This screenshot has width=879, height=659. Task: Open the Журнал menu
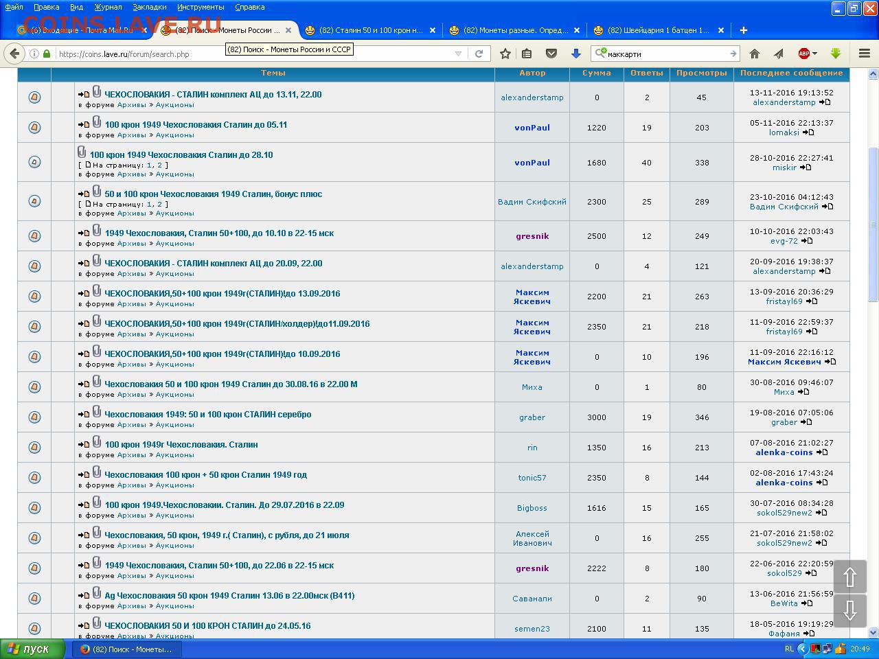pos(108,7)
